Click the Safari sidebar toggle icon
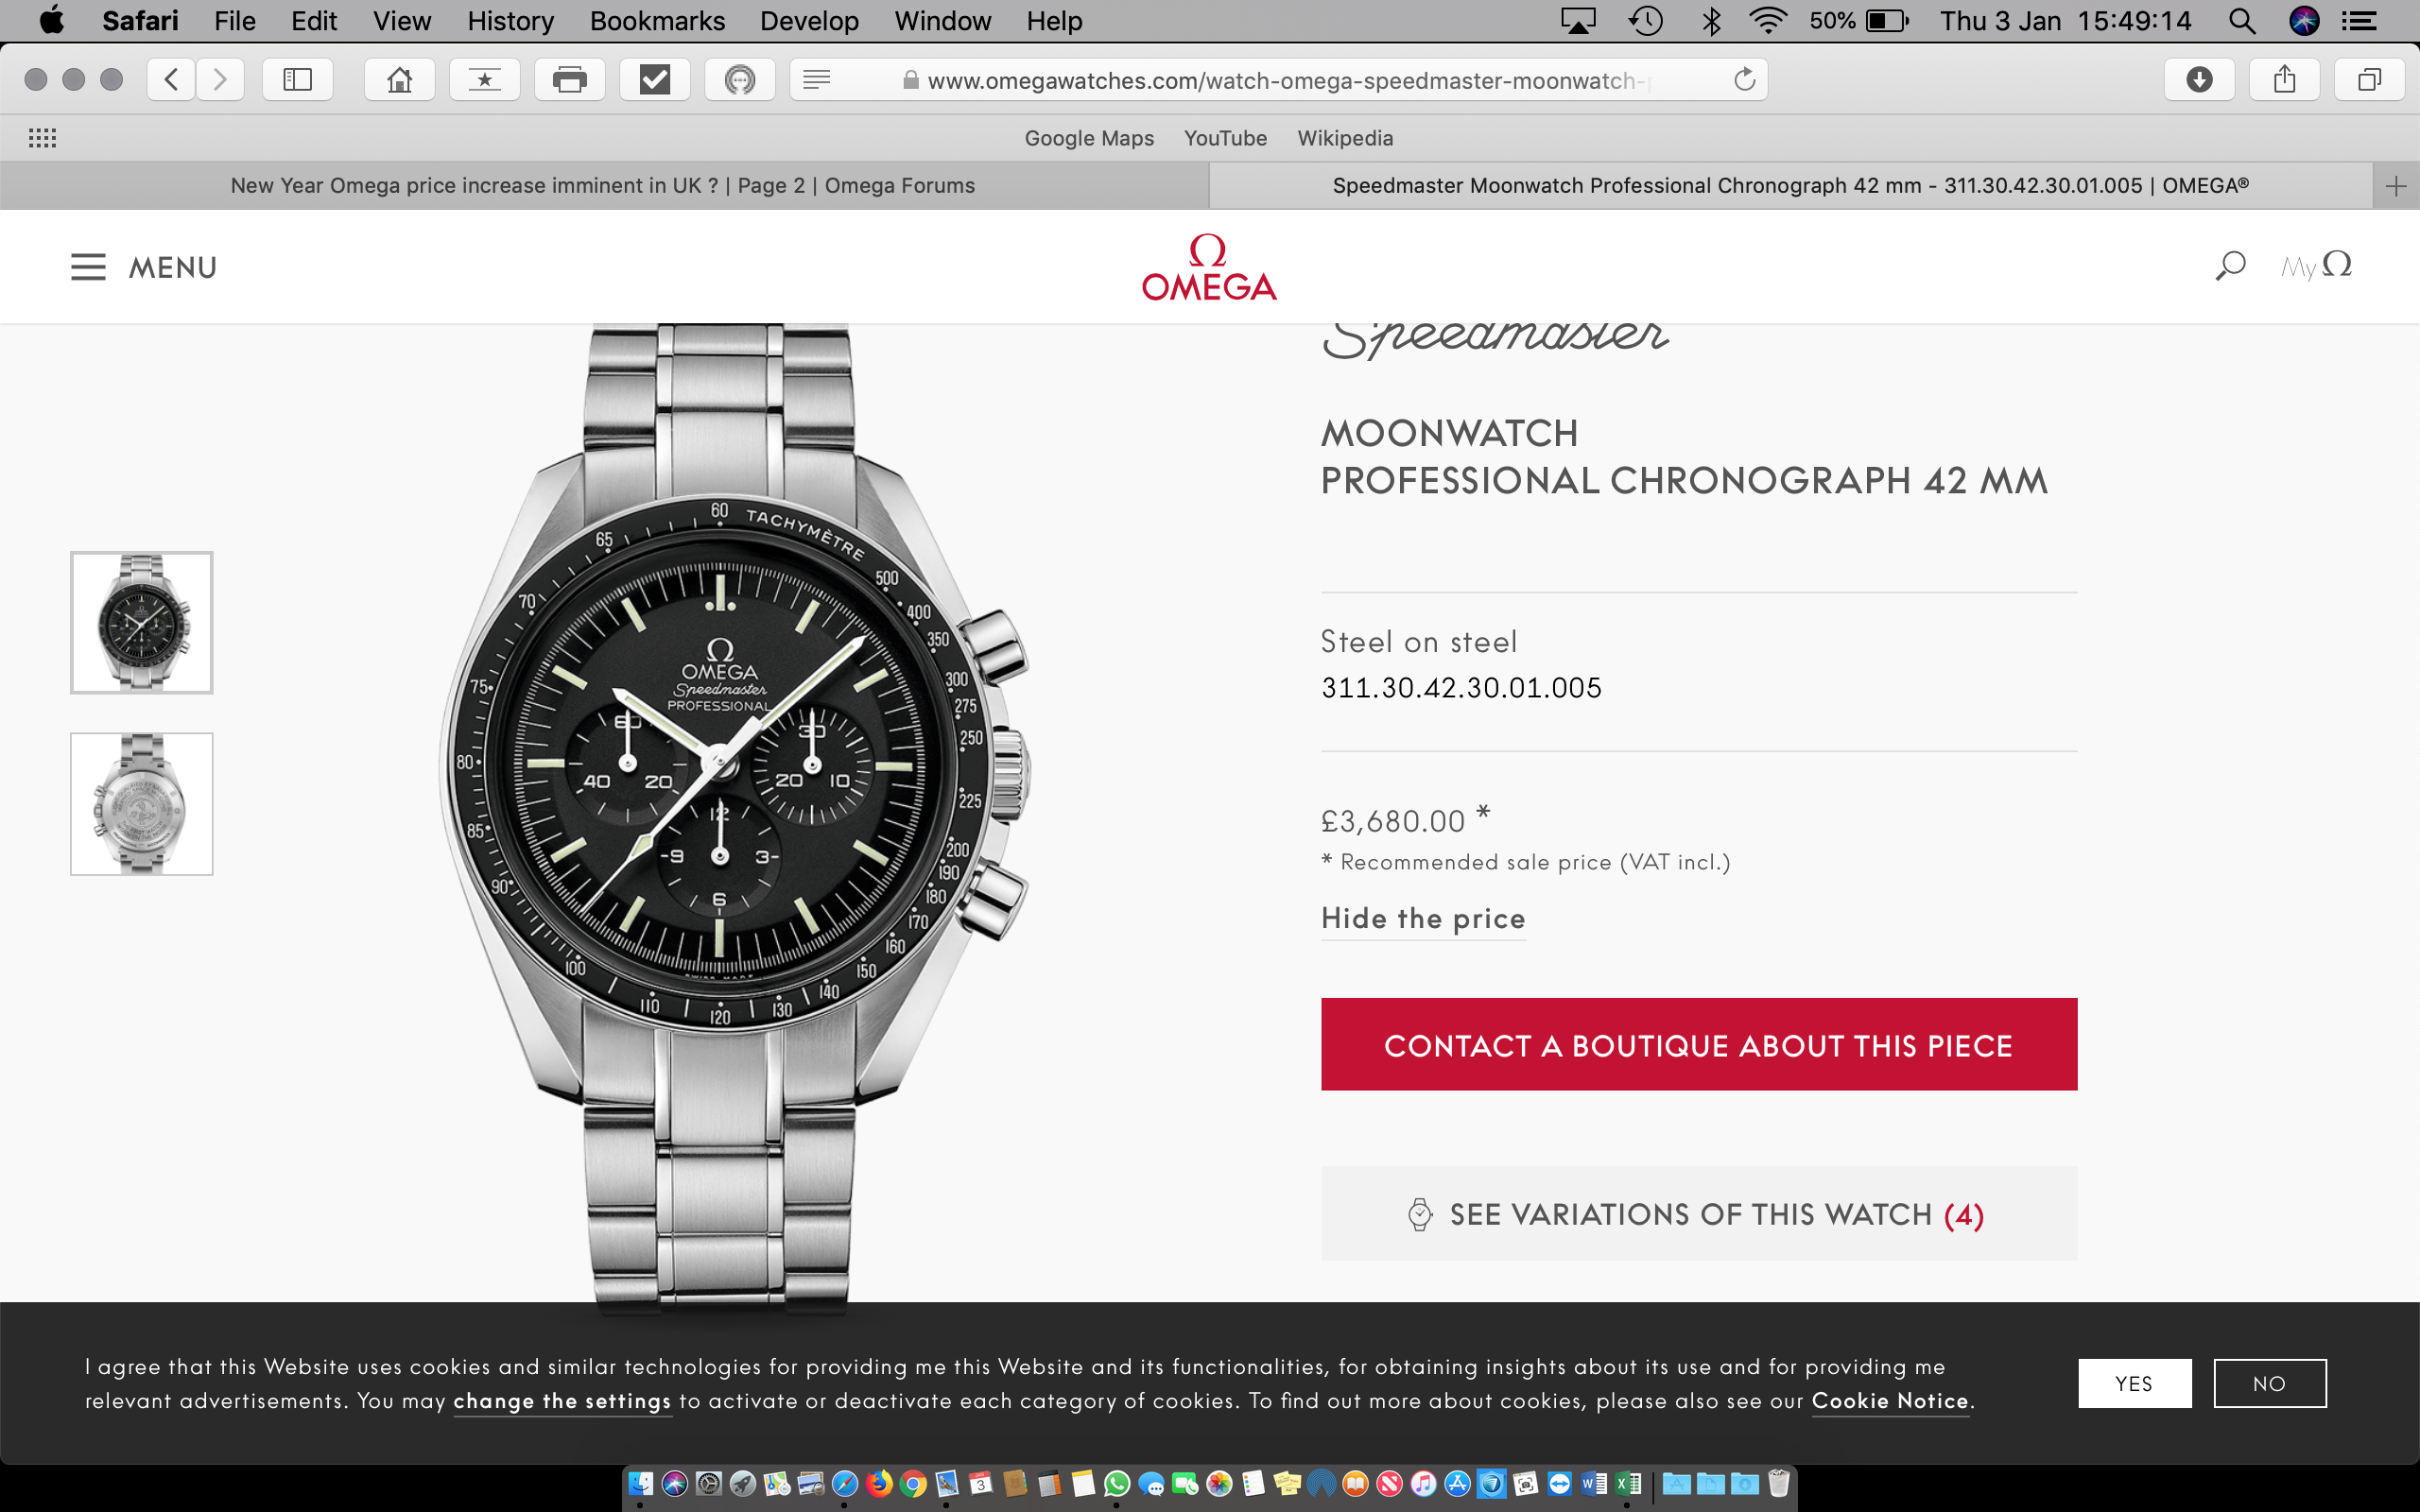2420x1512 pixels. (297, 79)
